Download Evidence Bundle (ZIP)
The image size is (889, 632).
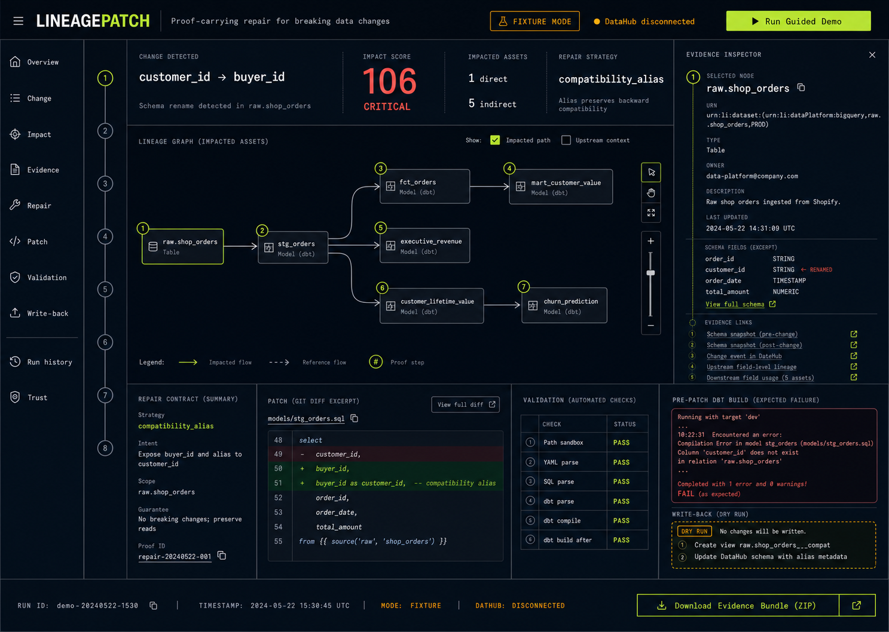click(738, 605)
